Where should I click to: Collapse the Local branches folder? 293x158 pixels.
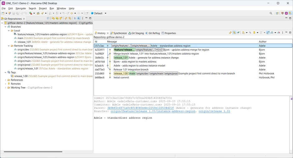click(9, 30)
